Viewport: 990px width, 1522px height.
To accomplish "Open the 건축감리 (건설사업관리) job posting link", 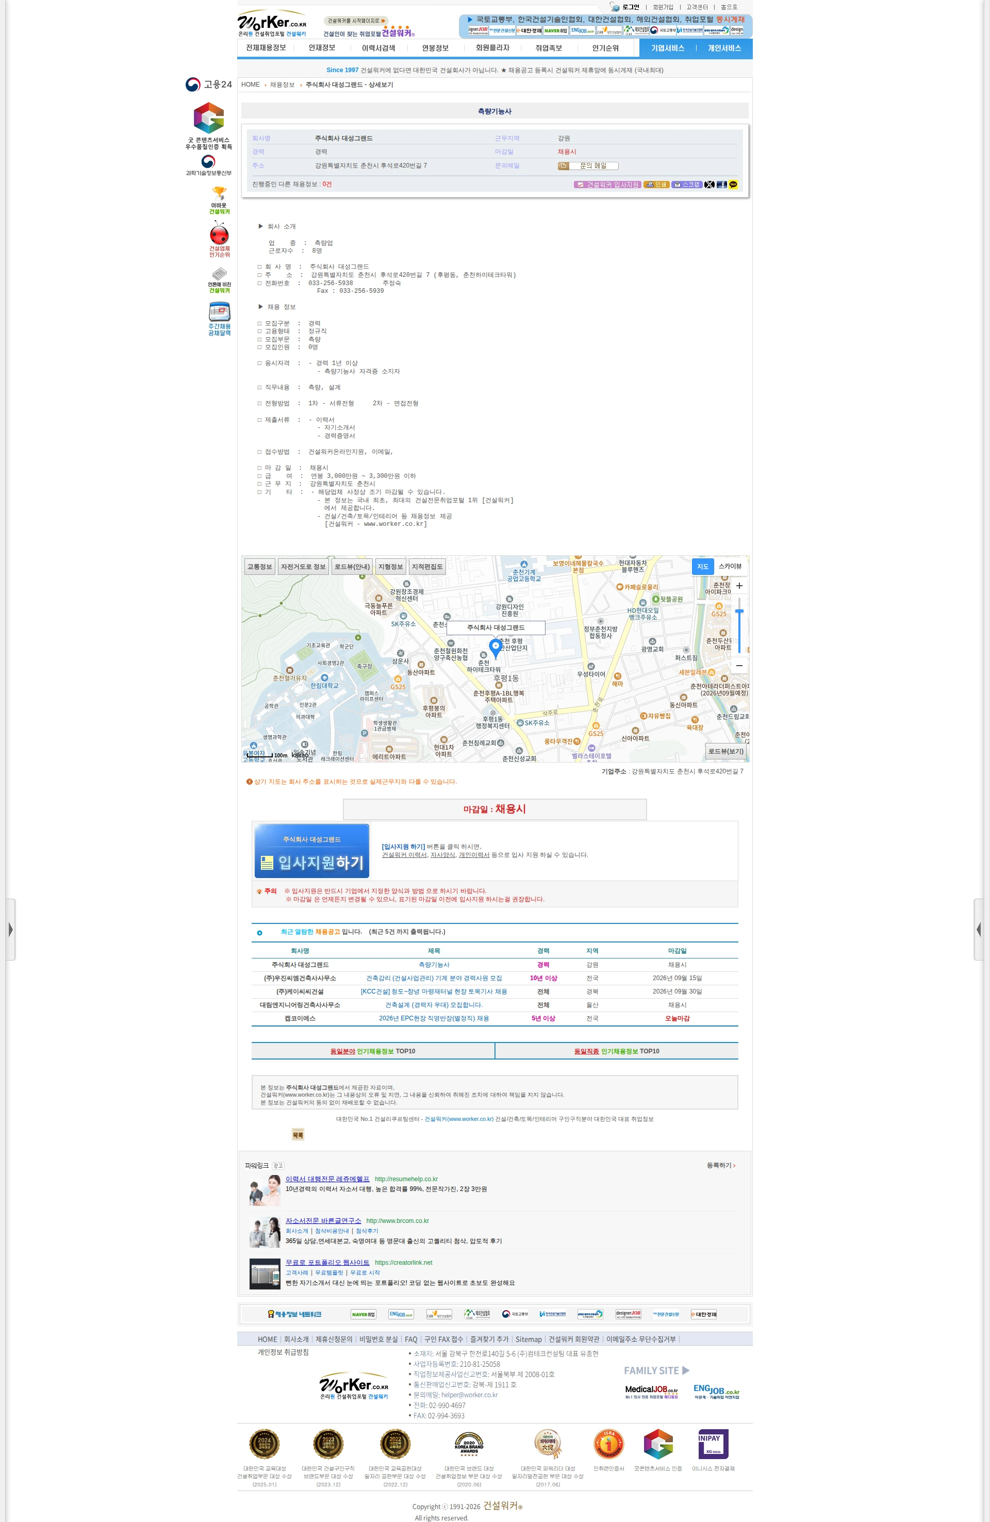I will (x=434, y=978).
